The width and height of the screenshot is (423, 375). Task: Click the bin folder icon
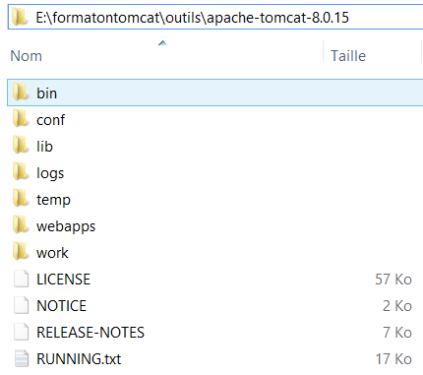coord(21,92)
